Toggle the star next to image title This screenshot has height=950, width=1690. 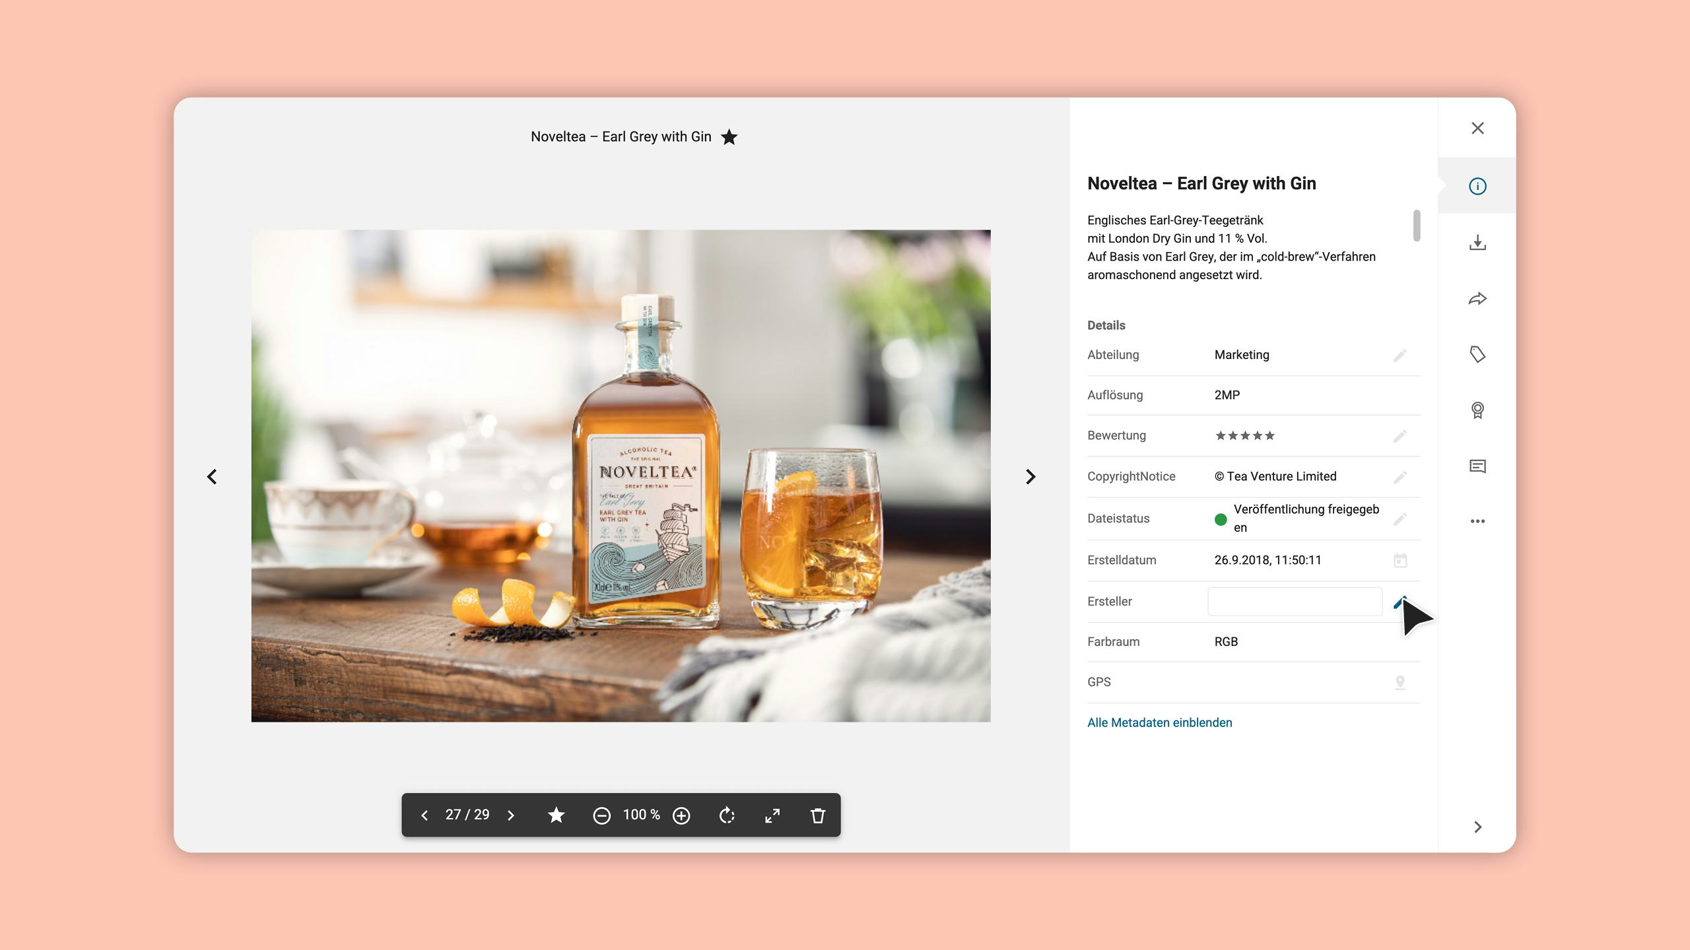(729, 137)
